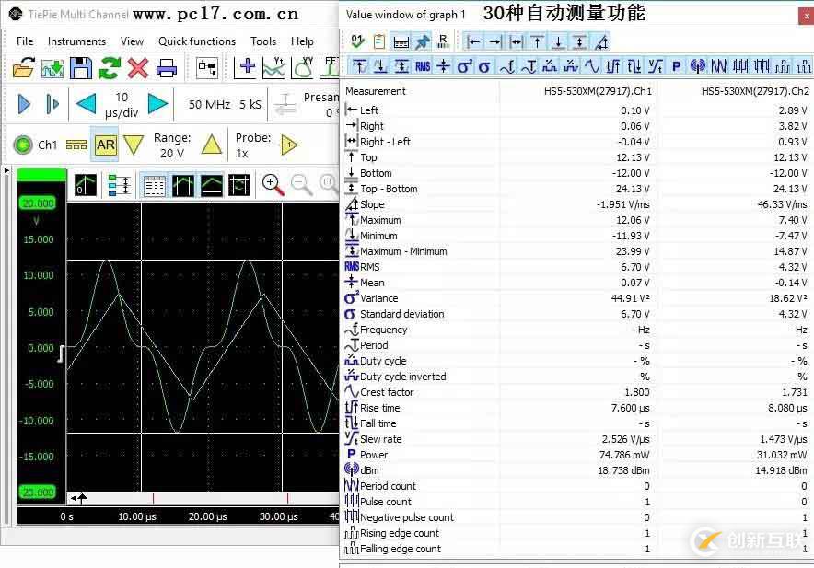
Task: Expand the side panel arrow left of graph
Action: coord(6,170)
